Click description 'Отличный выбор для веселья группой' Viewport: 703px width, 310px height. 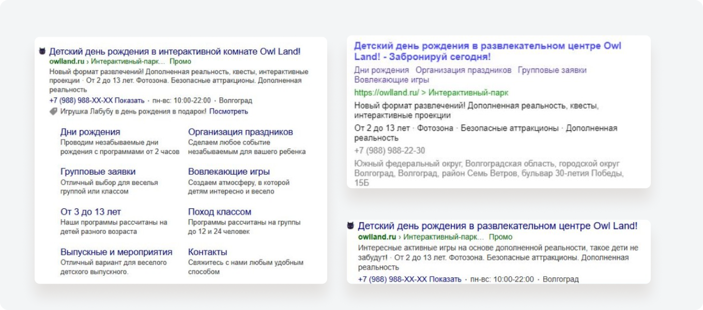(109, 187)
